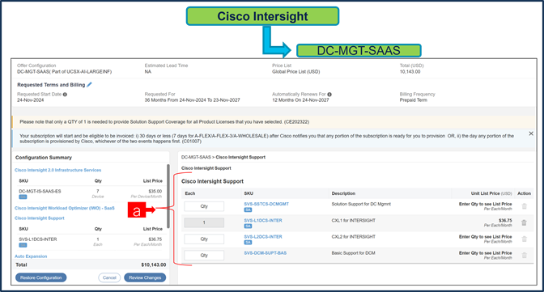Click the 'CXL2 for INTERSIGHT' description

click(x=354, y=236)
